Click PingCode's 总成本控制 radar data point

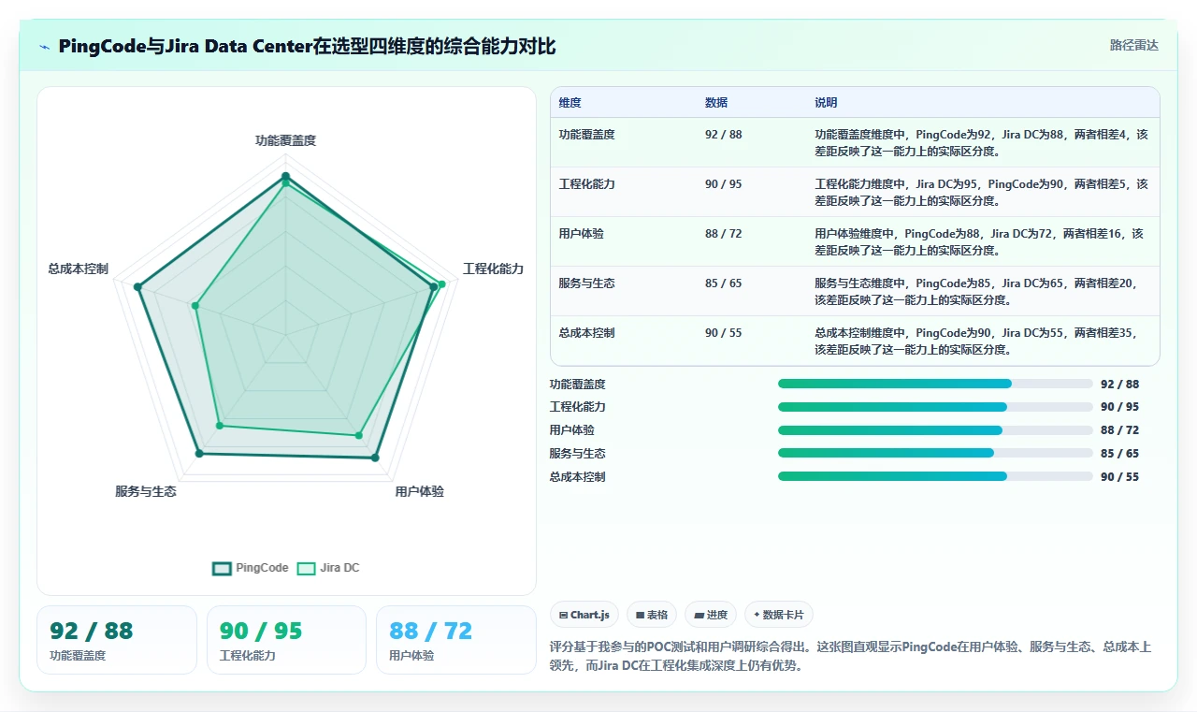[x=137, y=287]
